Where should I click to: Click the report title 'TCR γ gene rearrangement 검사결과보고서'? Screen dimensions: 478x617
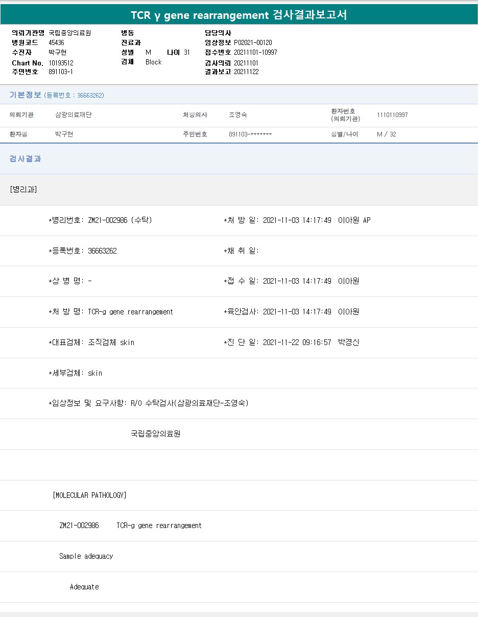239,15
